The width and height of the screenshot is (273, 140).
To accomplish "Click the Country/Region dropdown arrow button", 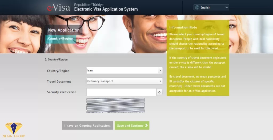I will (160, 71).
